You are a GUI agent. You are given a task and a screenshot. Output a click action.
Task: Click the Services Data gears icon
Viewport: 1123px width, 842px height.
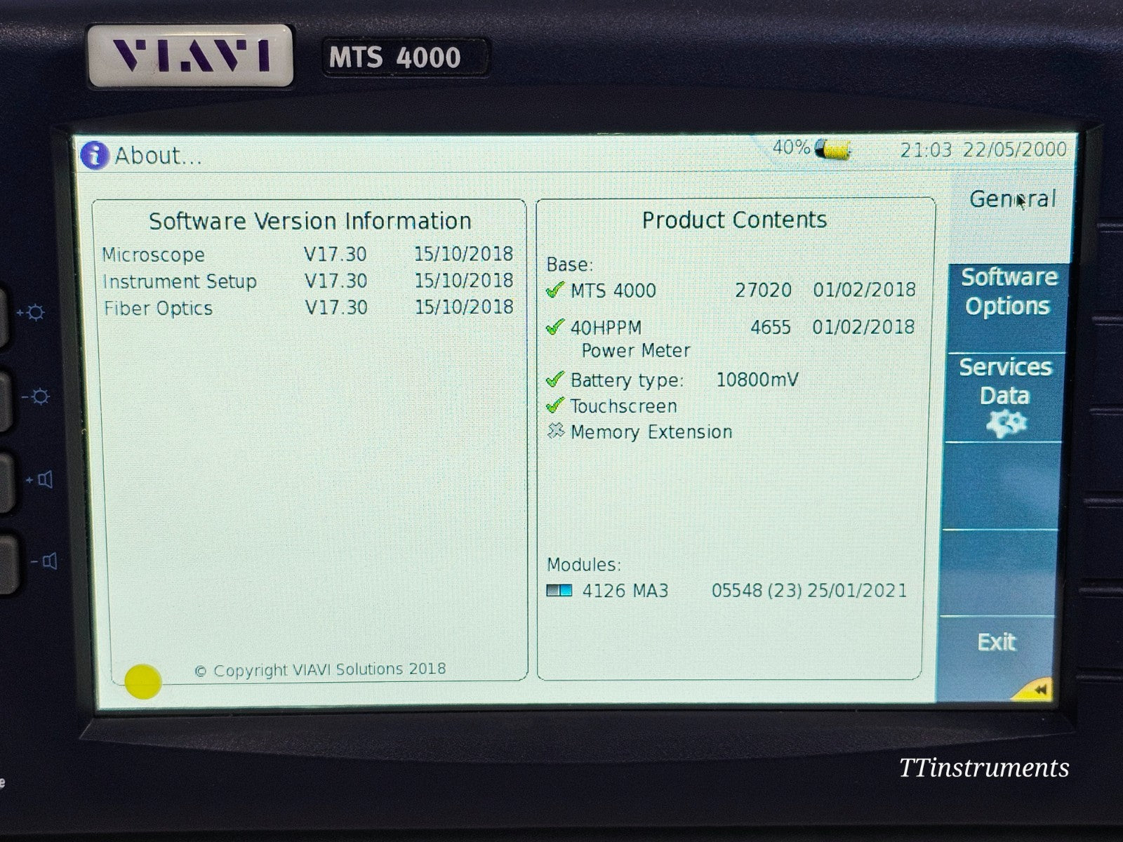[x=1006, y=423]
